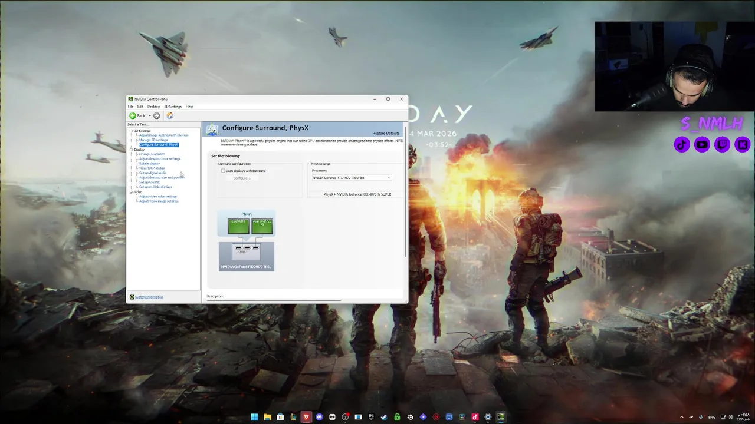Open Adjust video color settings
The height and width of the screenshot is (424, 755).
[x=158, y=197]
